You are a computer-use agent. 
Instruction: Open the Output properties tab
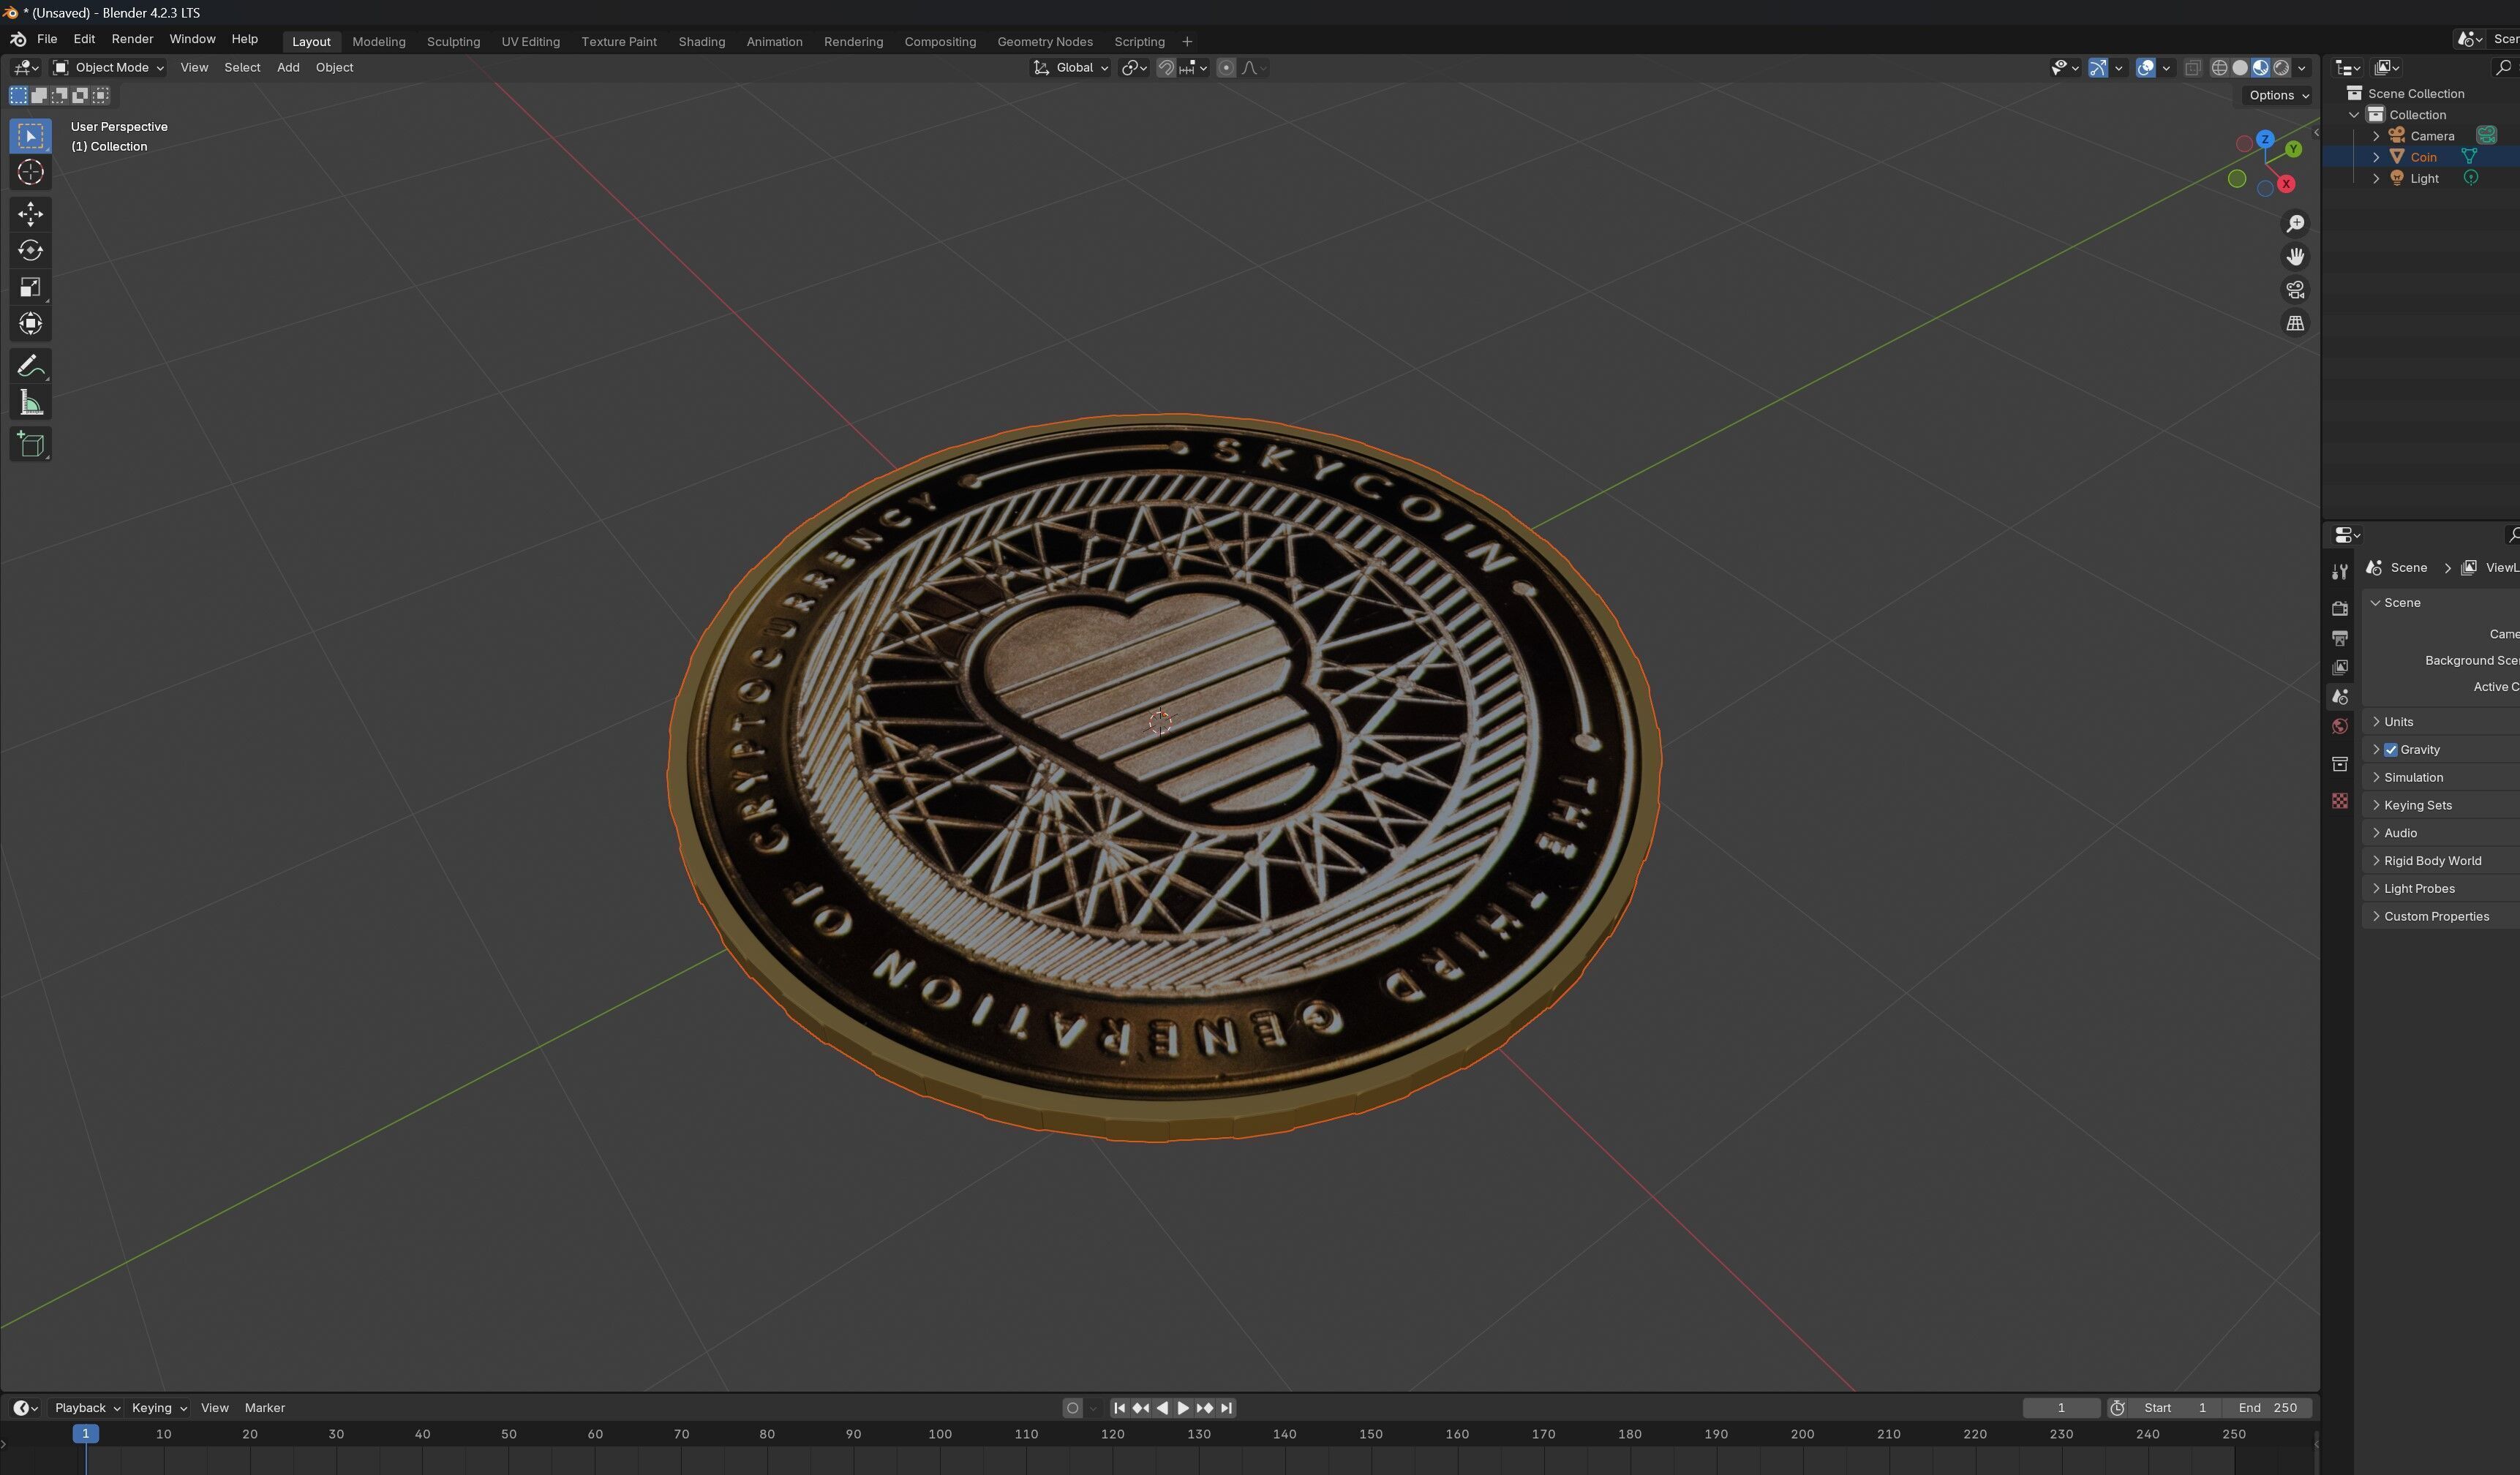coord(2339,638)
